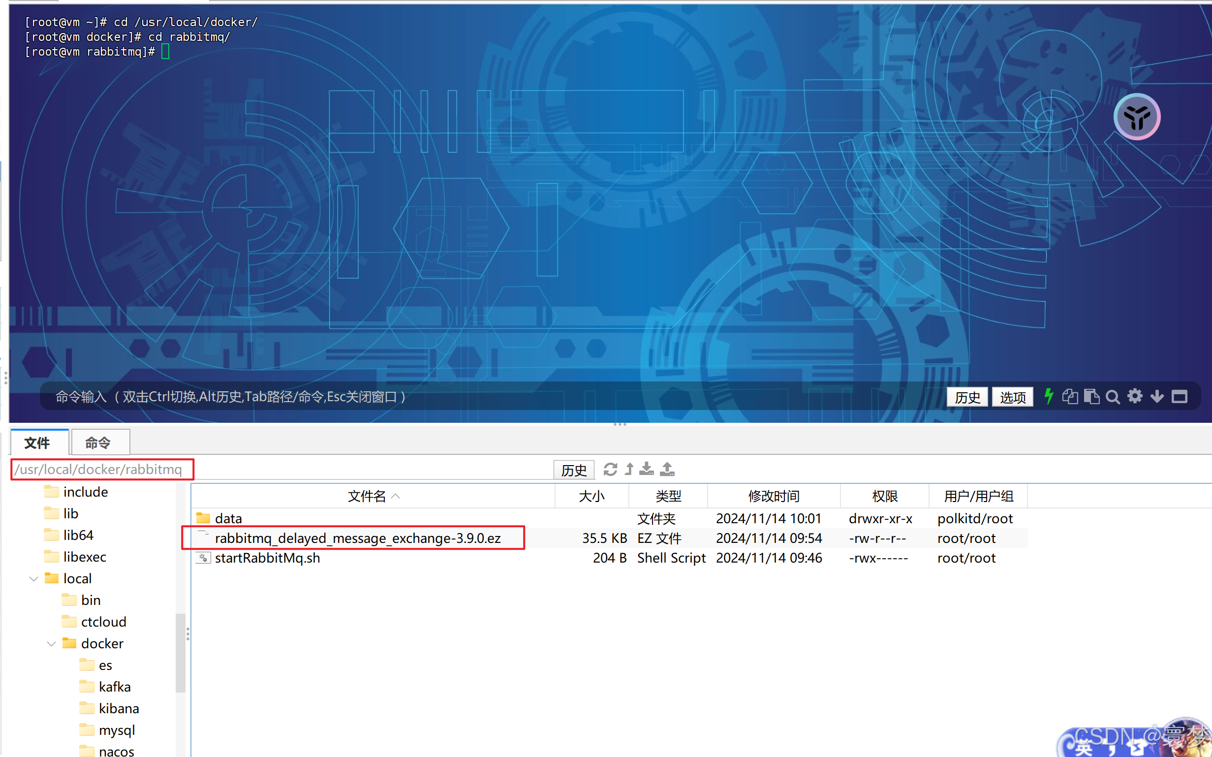Open settings via the gear icon
Screen dimensions: 1212x757
(1135, 396)
